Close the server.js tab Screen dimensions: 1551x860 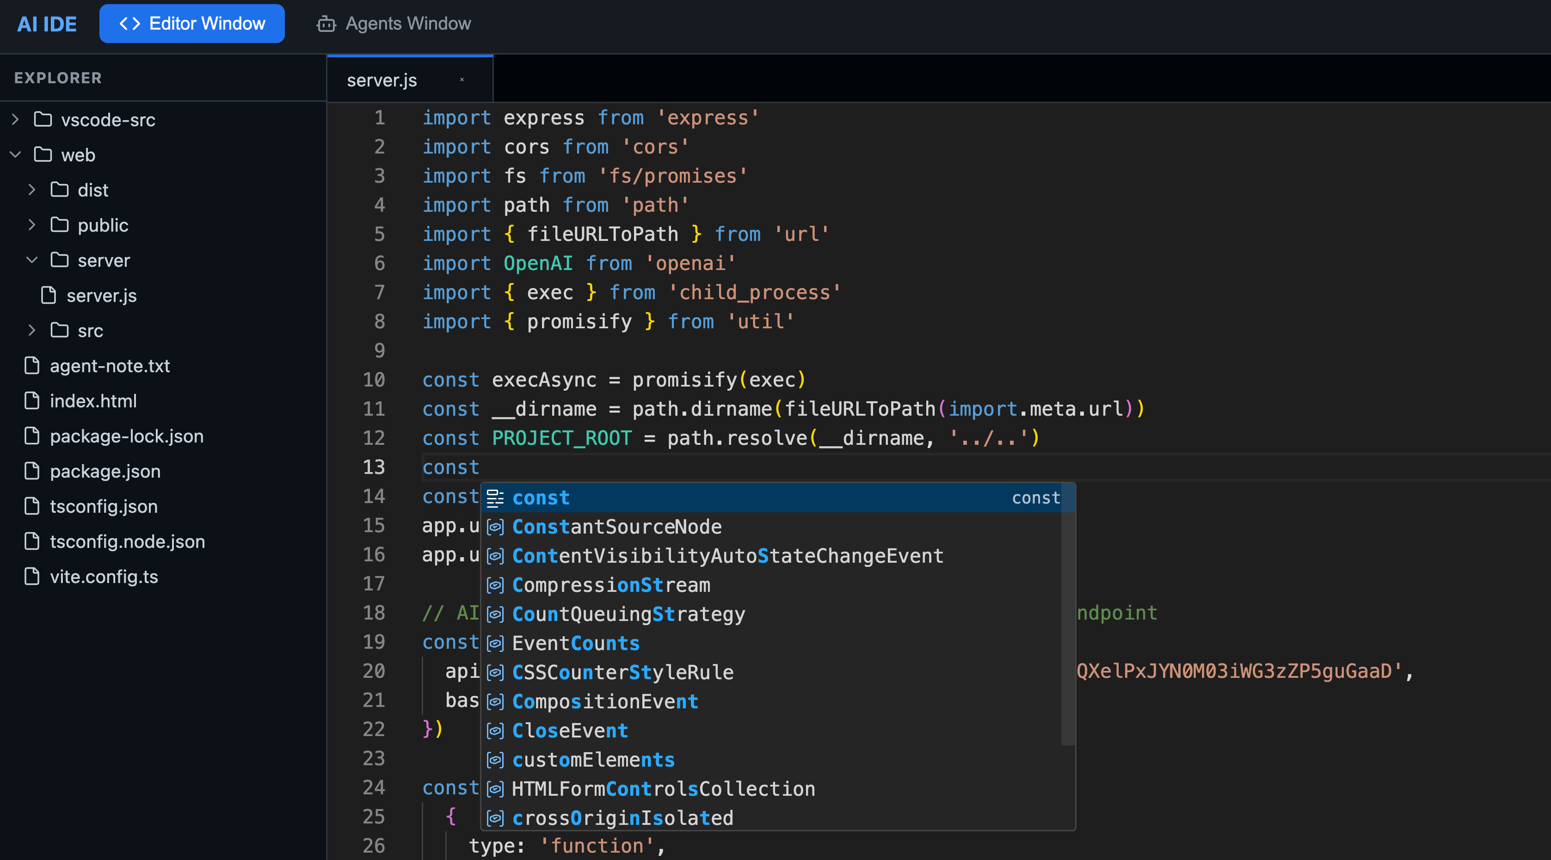click(462, 80)
